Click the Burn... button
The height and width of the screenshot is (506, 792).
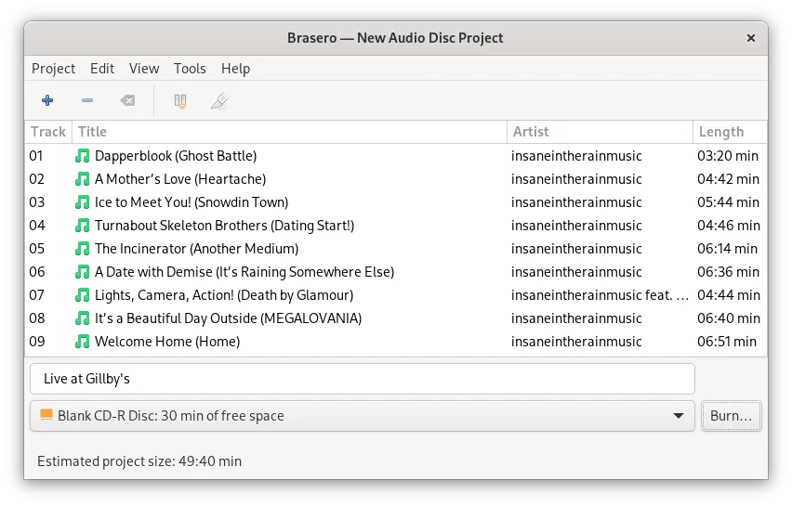[x=731, y=416]
